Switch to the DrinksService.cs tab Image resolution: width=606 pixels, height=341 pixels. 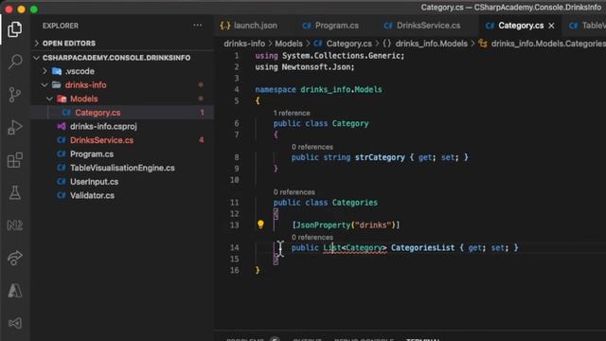click(422, 26)
